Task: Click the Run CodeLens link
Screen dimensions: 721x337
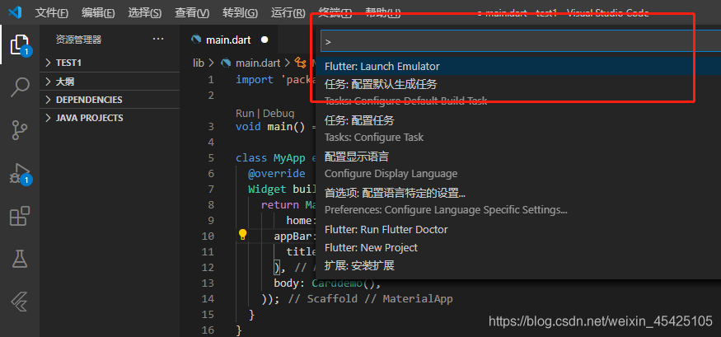Action: tap(245, 113)
